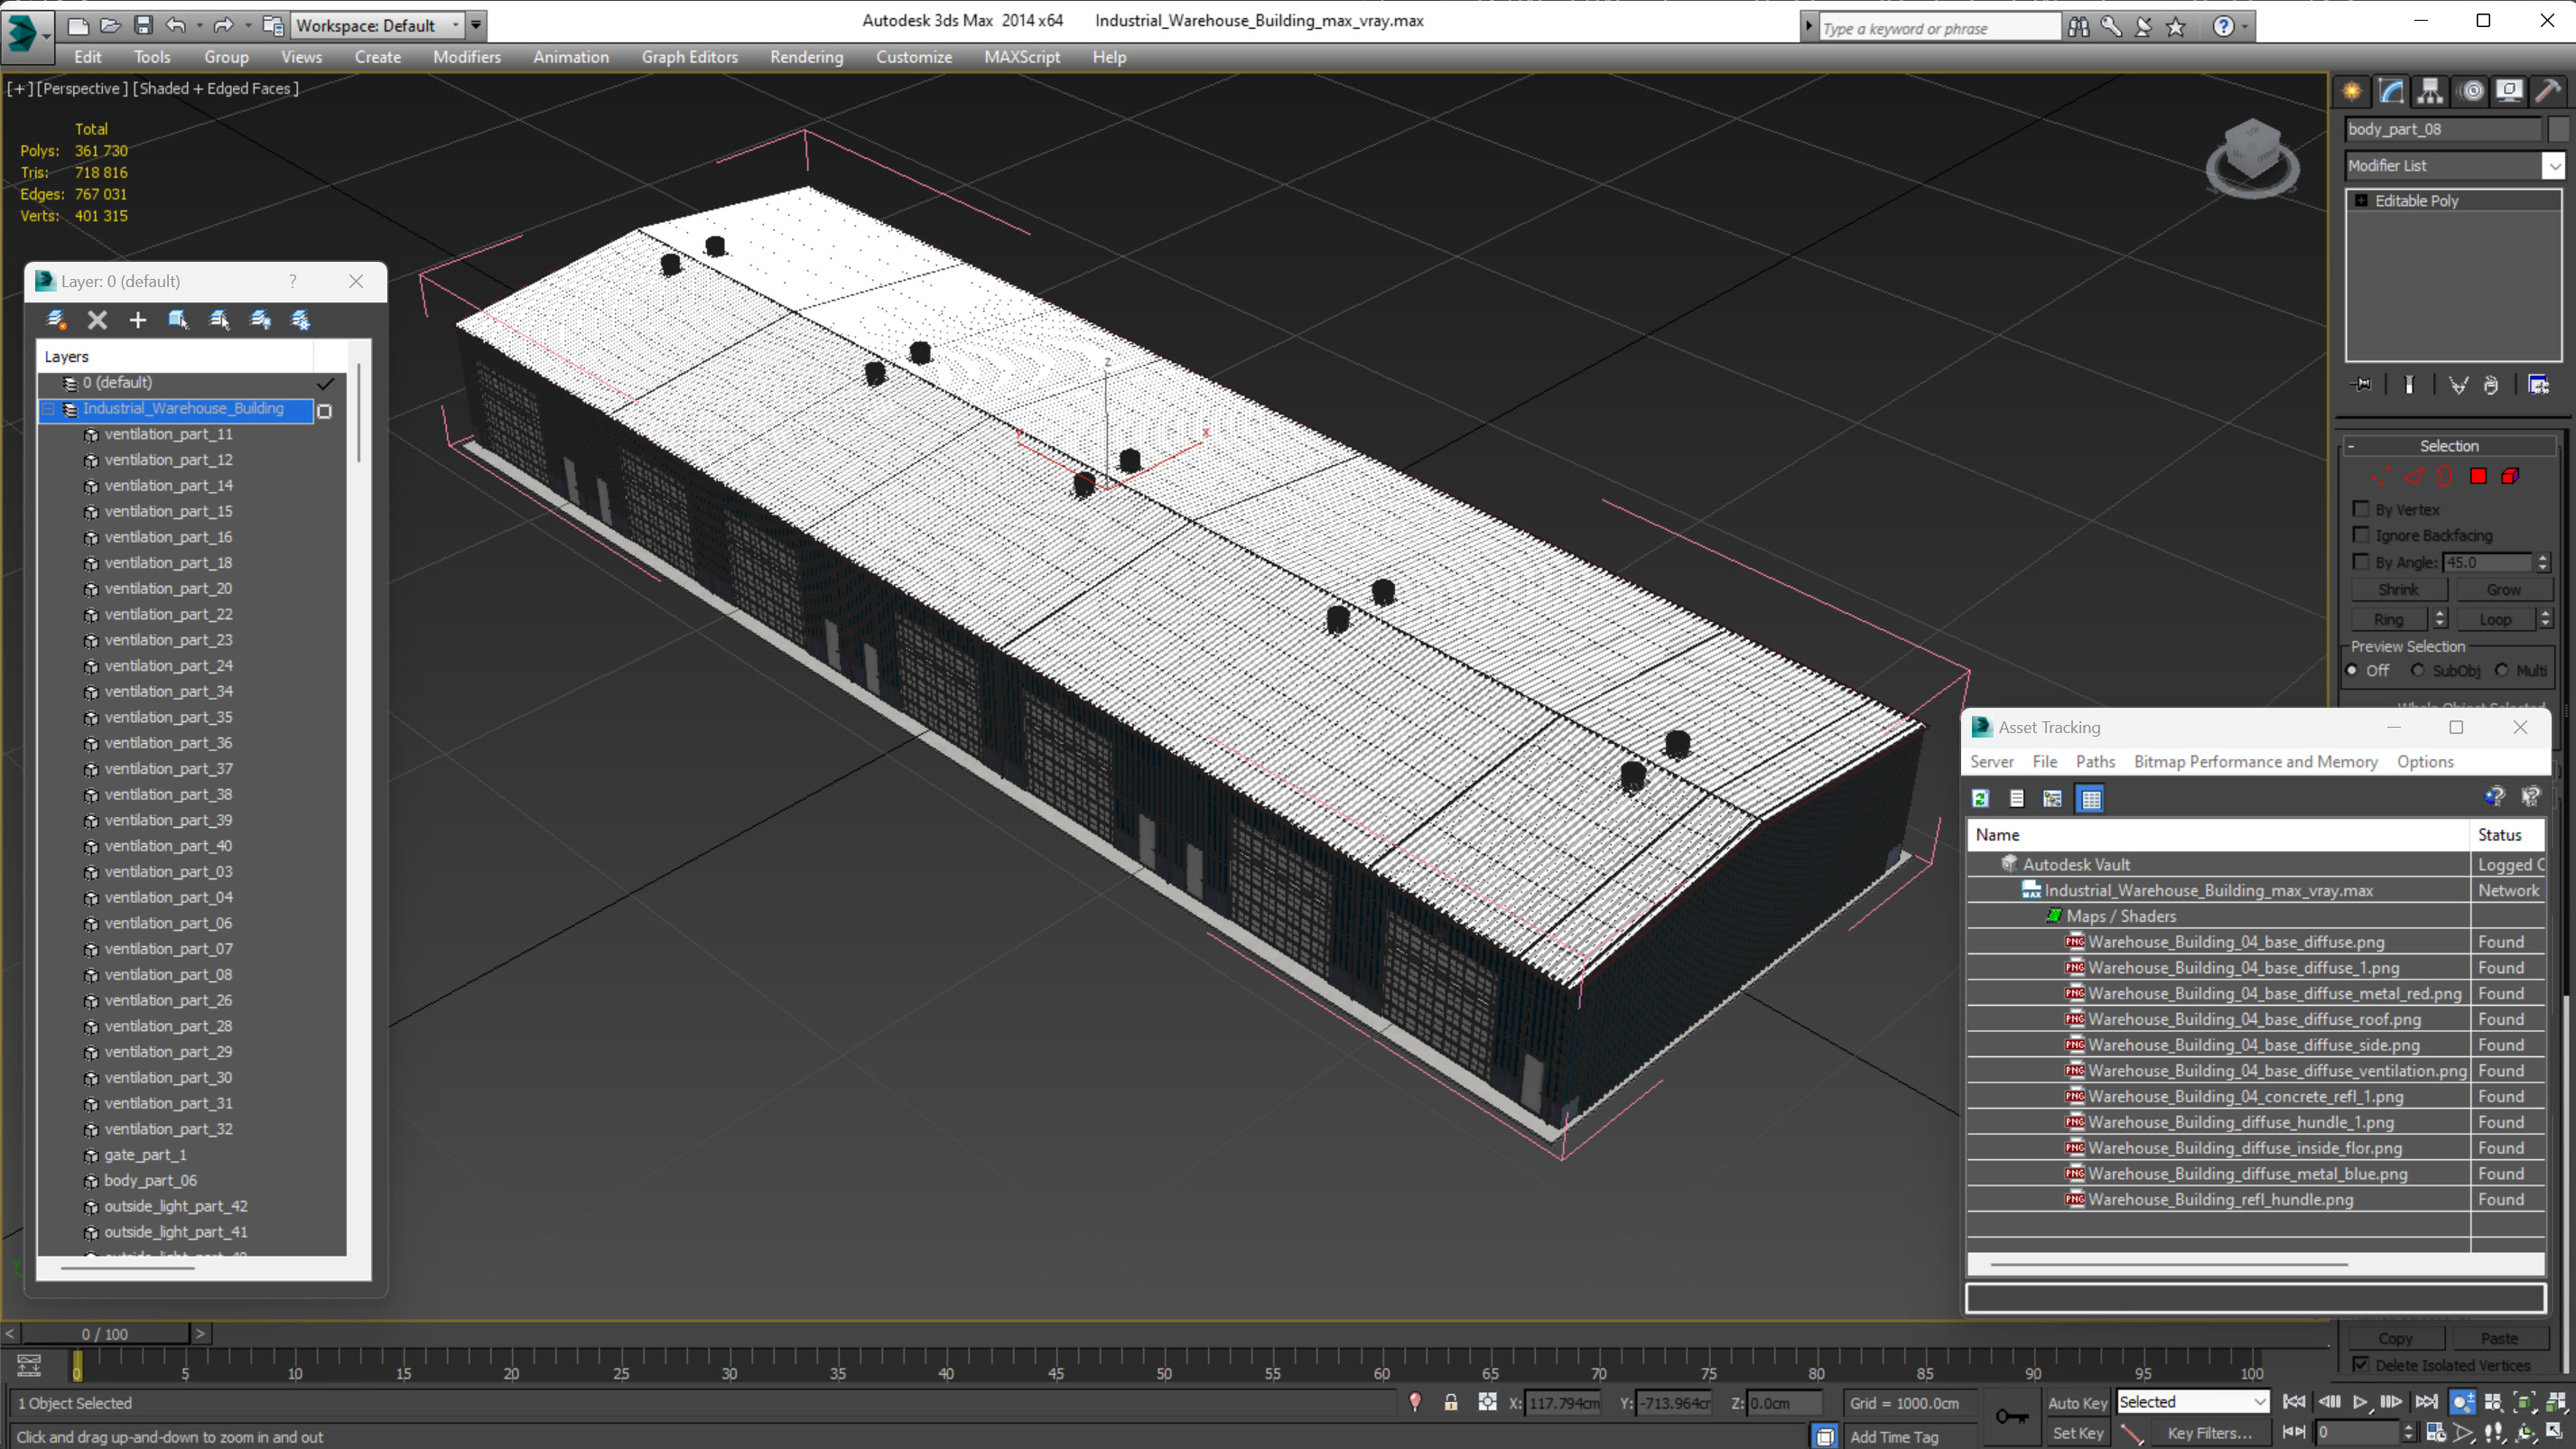Enable the By Angle checkbox
Image resolution: width=2576 pixels, height=1449 pixels.
(2361, 562)
